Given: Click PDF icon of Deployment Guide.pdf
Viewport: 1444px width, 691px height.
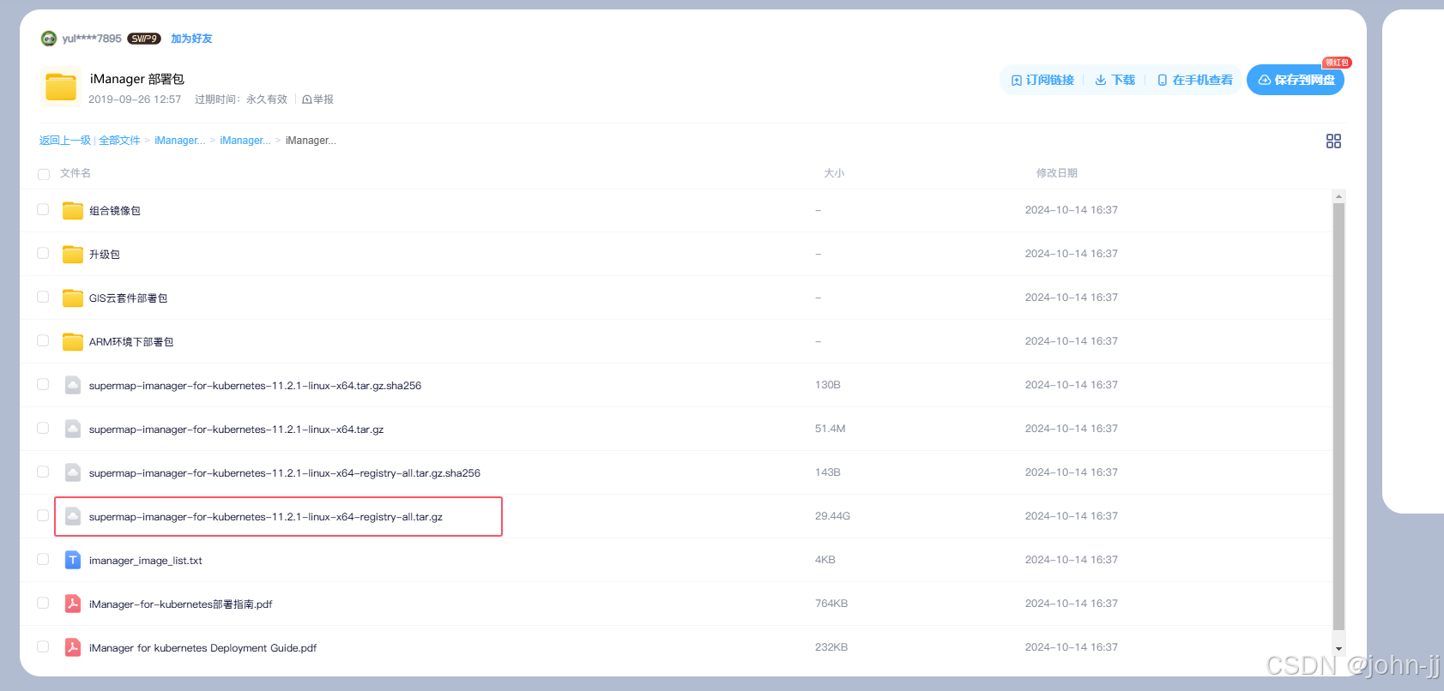Looking at the screenshot, I should 73,647.
